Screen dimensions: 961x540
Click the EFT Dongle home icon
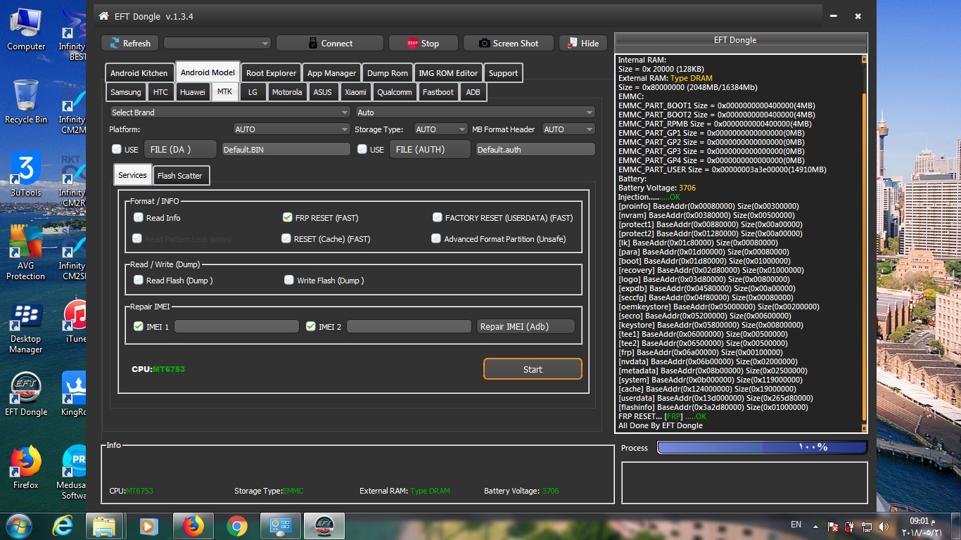(104, 16)
